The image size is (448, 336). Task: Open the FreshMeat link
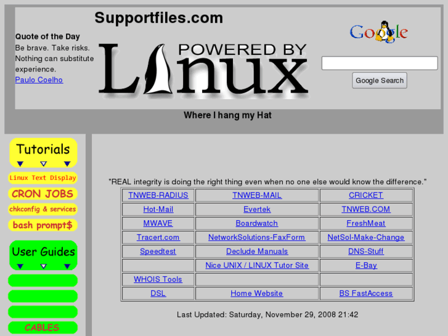[x=366, y=223]
